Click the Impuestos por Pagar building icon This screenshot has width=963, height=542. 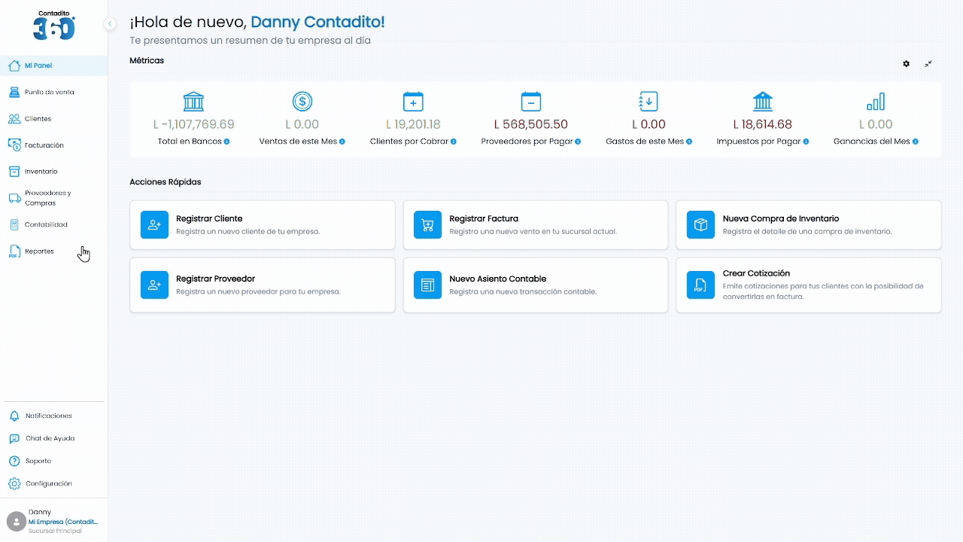[x=763, y=102]
